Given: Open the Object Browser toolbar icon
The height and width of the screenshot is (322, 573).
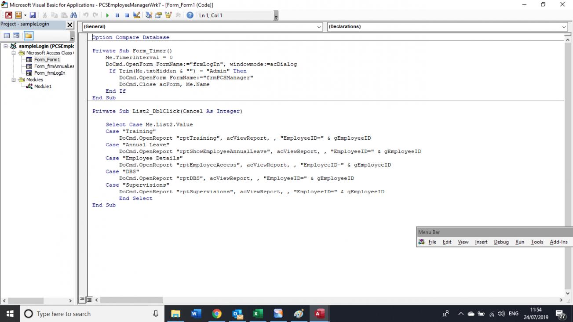Looking at the screenshot, I should (168, 15).
